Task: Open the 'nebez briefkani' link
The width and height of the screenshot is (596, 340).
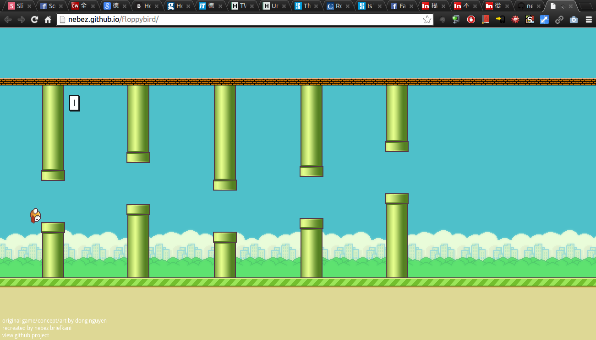Action: (x=53, y=328)
